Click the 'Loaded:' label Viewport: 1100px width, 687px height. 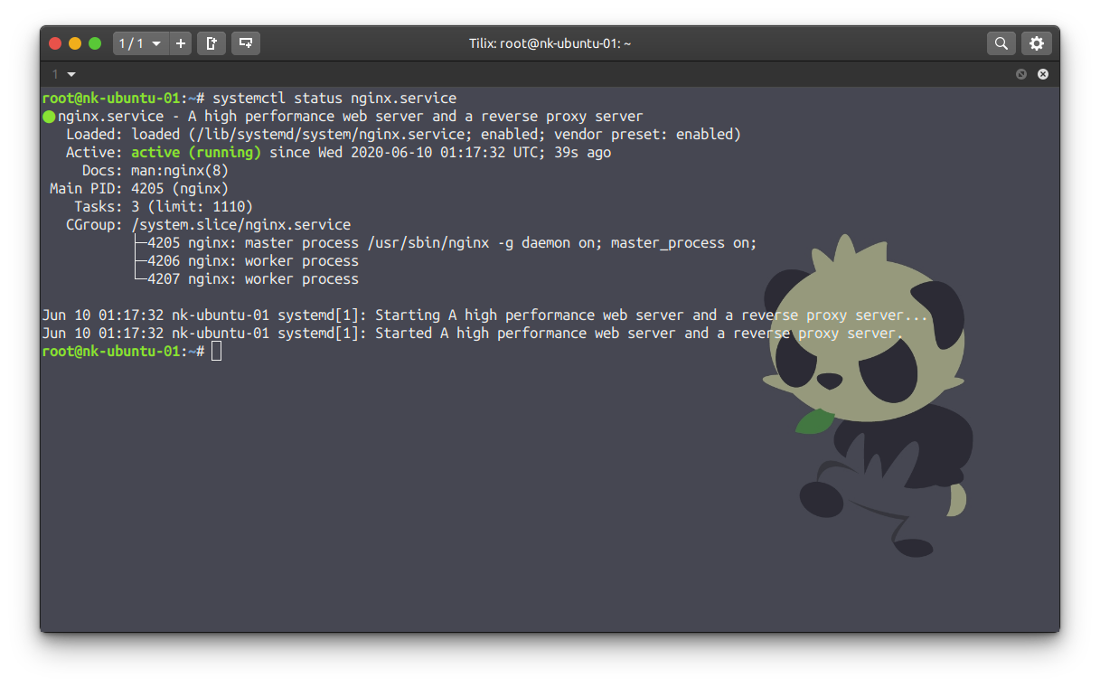(x=95, y=135)
